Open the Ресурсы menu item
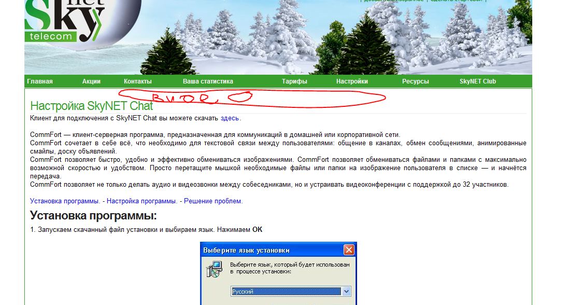 pyautogui.click(x=416, y=81)
